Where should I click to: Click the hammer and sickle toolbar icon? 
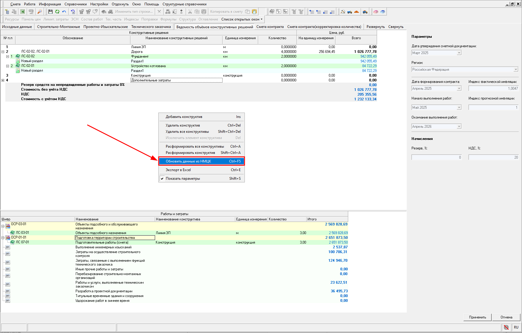pos(343,12)
